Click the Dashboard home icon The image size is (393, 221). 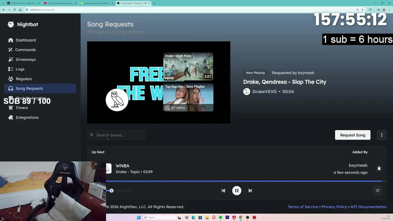(11, 40)
